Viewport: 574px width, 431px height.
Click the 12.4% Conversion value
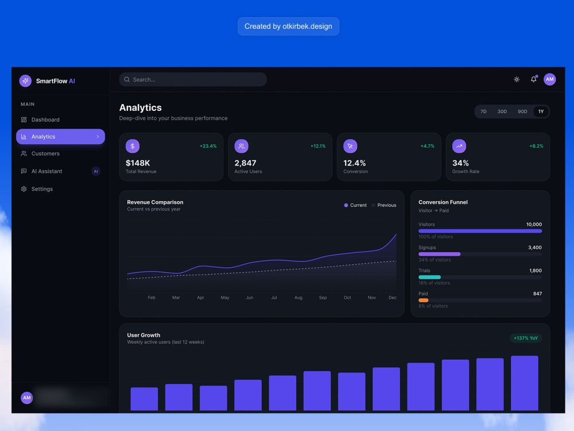coord(354,163)
